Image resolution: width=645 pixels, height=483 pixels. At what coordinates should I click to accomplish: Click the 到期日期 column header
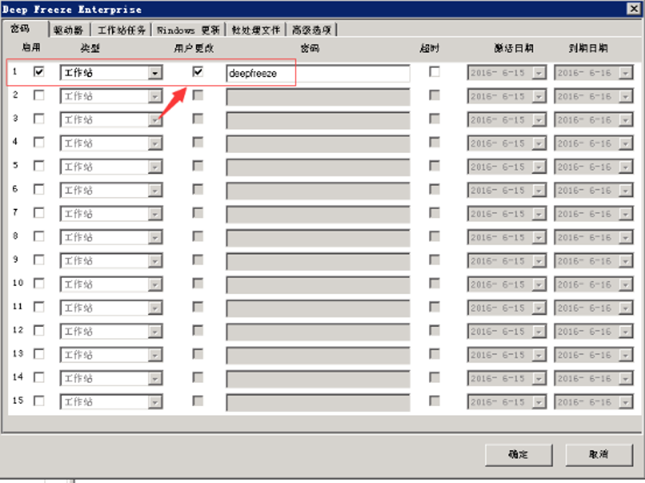[x=588, y=48]
